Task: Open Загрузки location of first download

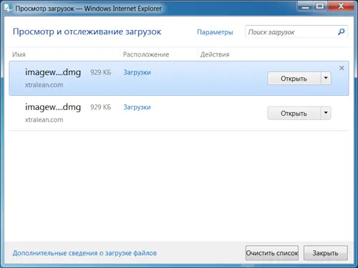Action: [x=137, y=72]
